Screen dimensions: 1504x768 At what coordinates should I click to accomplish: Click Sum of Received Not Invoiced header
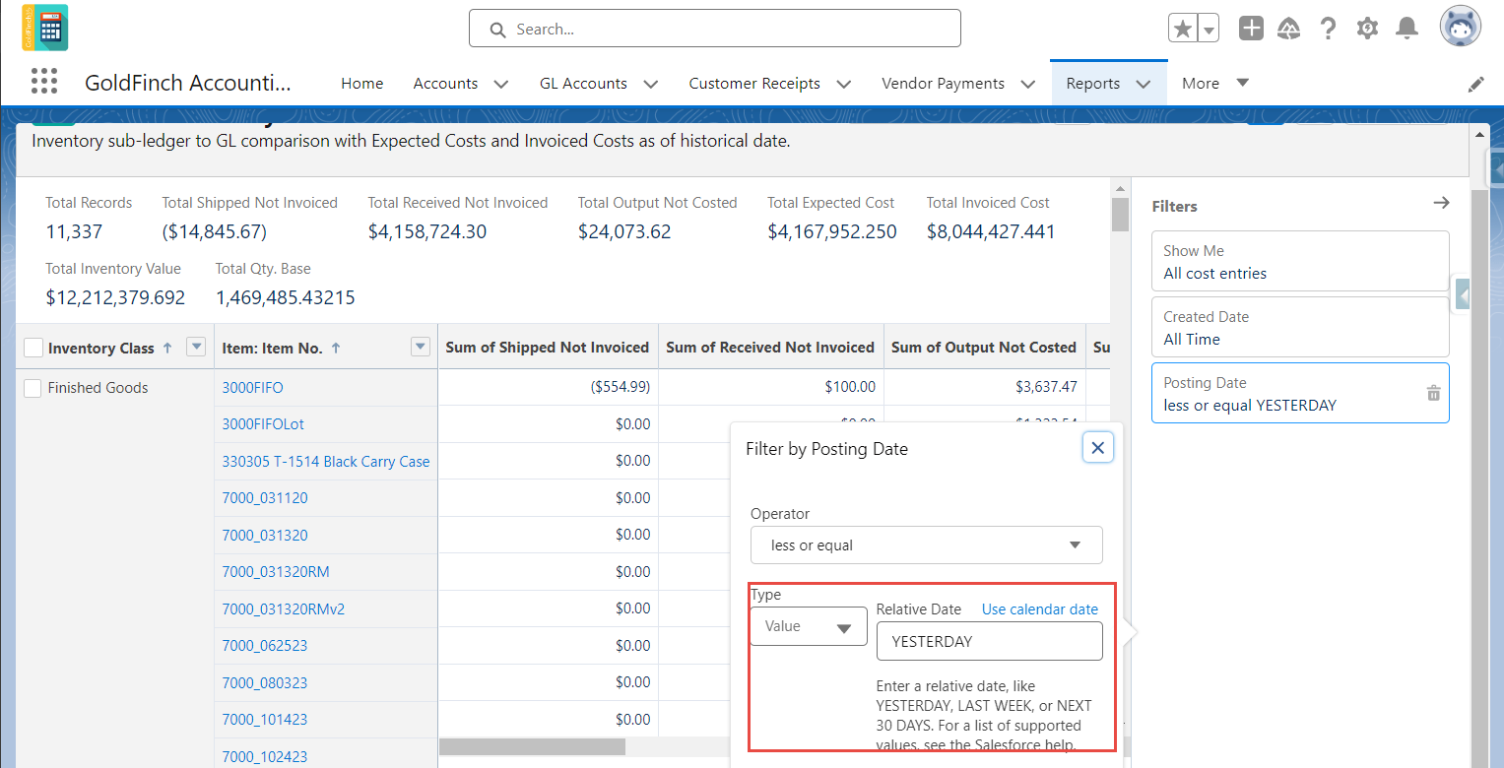point(770,348)
